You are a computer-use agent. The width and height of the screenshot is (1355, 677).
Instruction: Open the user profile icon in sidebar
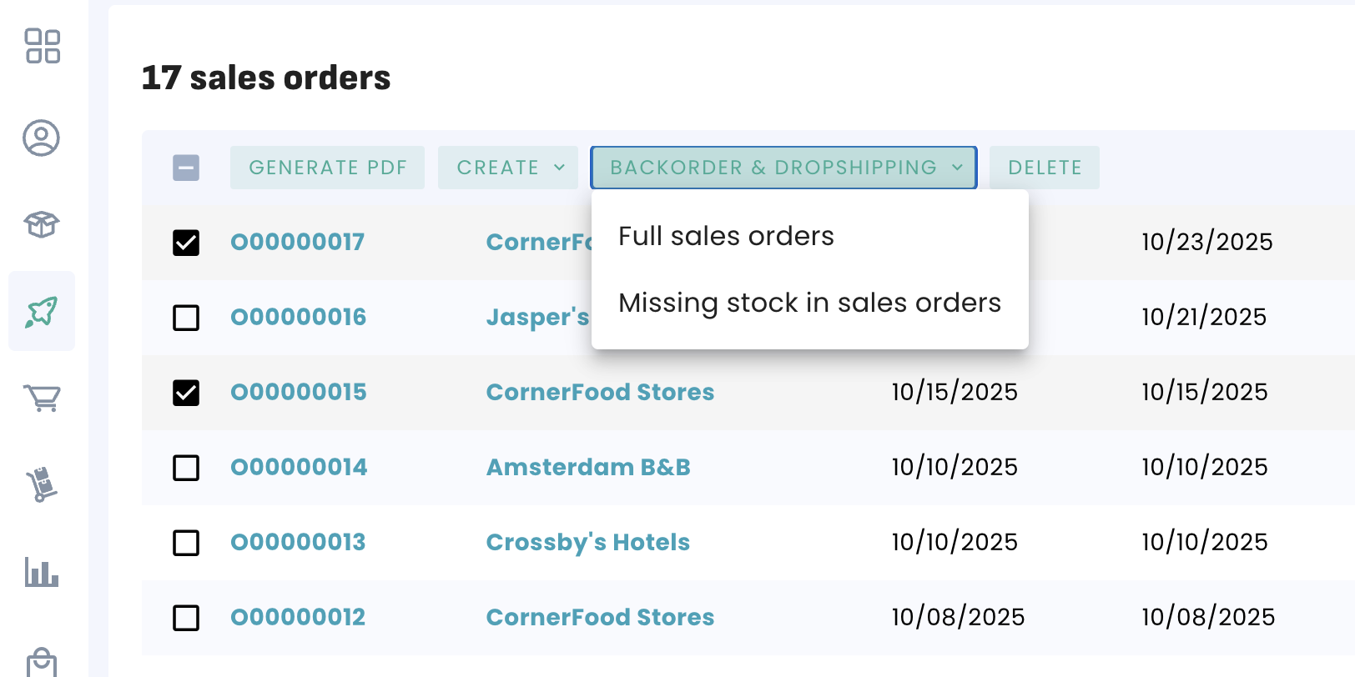pyautogui.click(x=41, y=138)
